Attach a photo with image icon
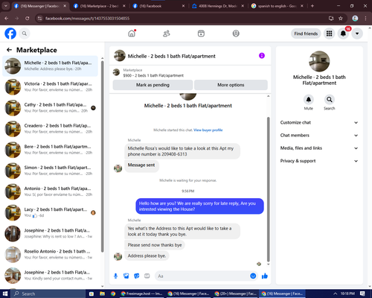 coord(126,276)
